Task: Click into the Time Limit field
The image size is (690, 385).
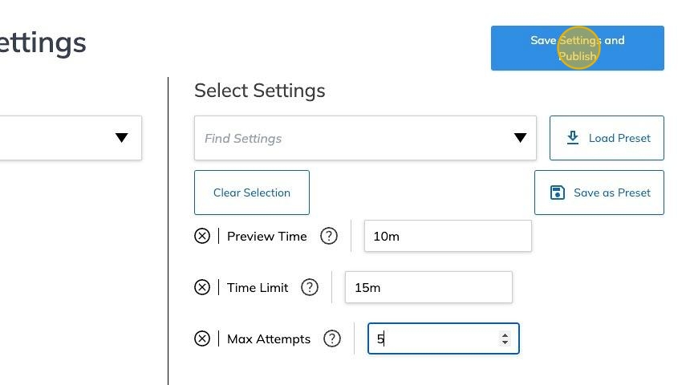Action: click(428, 287)
